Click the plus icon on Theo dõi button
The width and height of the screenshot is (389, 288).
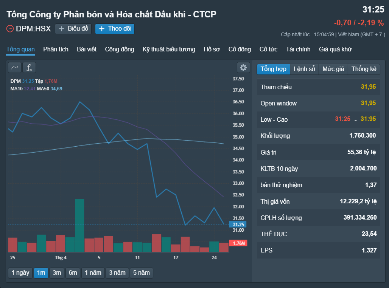pyautogui.click(x=101, y=29)
